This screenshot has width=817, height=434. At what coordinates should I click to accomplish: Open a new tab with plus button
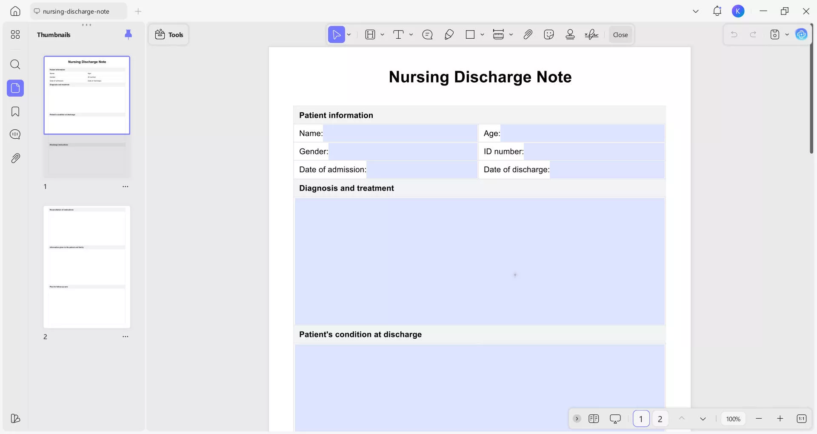138,11
